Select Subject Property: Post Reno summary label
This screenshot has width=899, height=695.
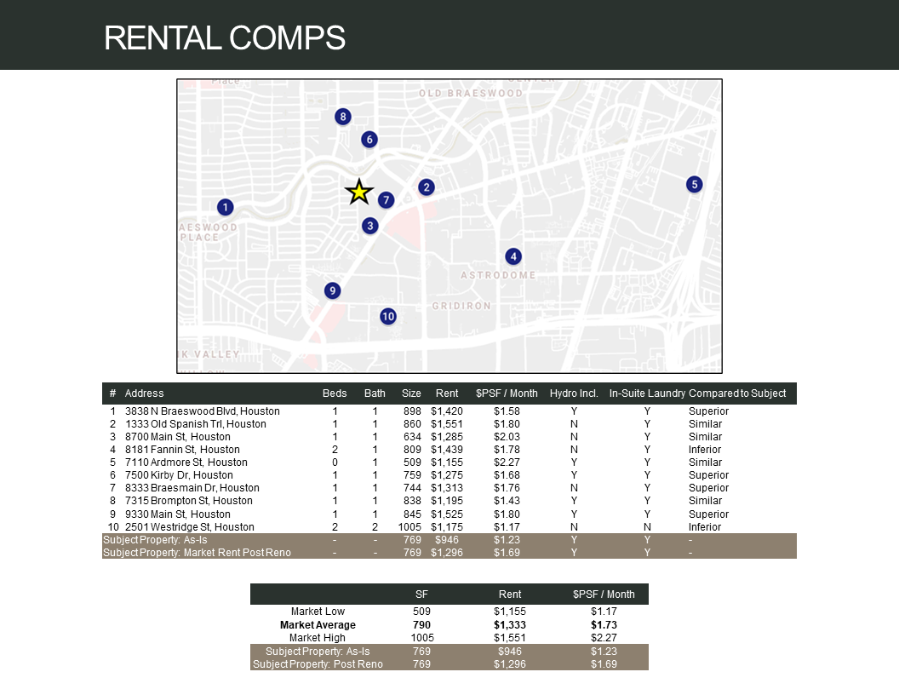coord(318,664)
